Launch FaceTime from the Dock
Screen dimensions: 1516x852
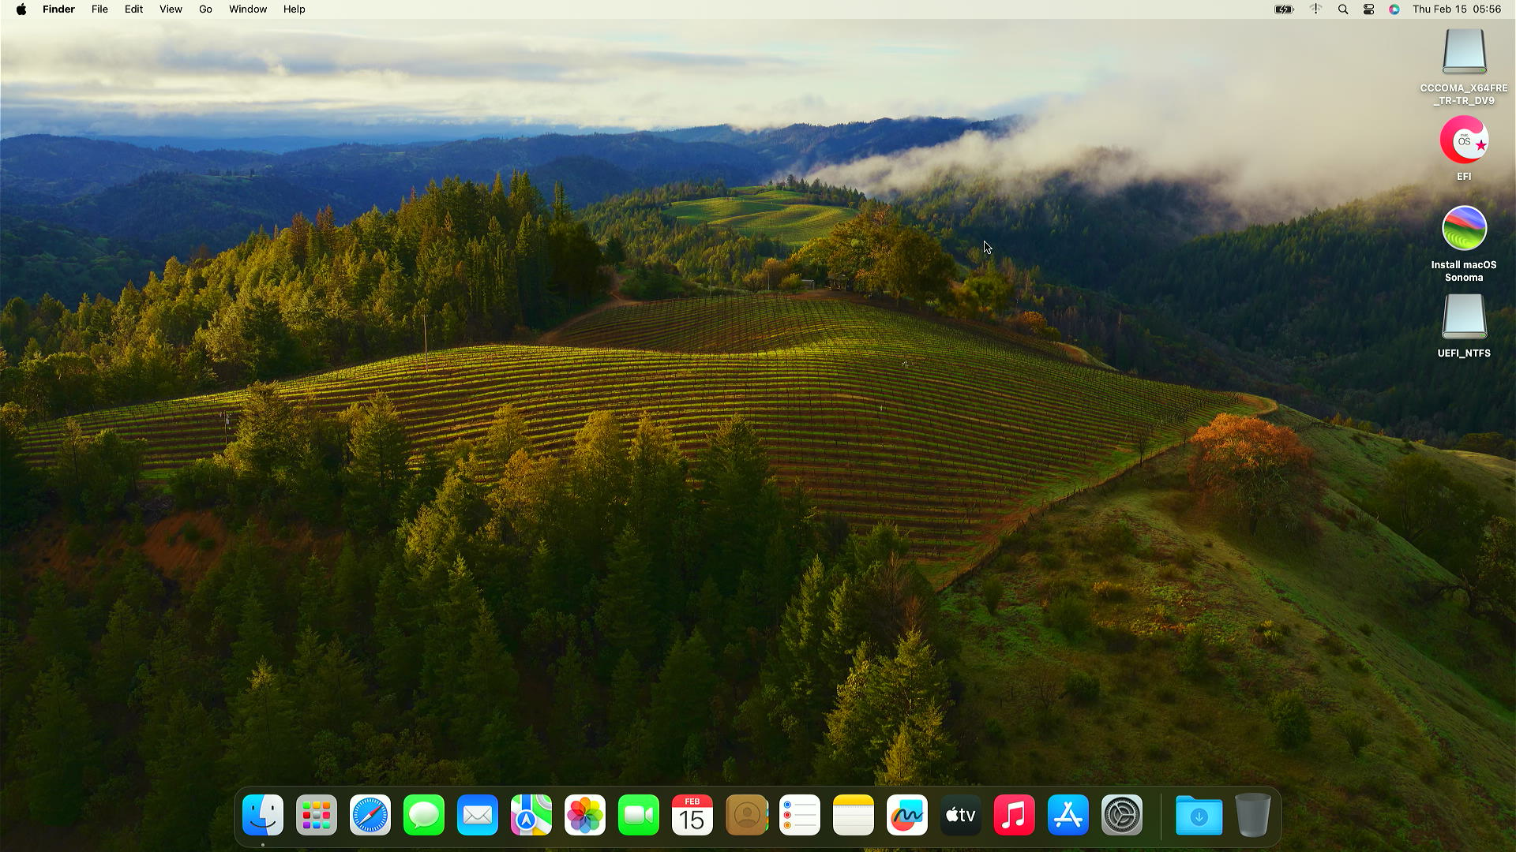(x=638, y=815)
